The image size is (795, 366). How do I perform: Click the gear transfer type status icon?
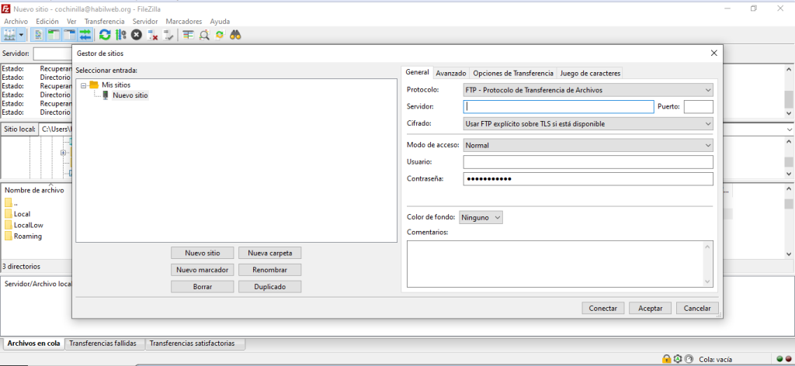coord(678,359)
